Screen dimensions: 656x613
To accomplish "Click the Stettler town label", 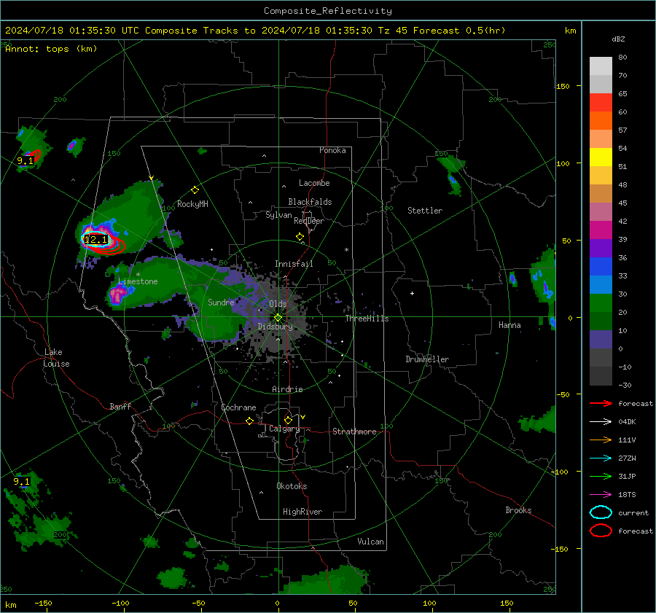I will [425, 211].
